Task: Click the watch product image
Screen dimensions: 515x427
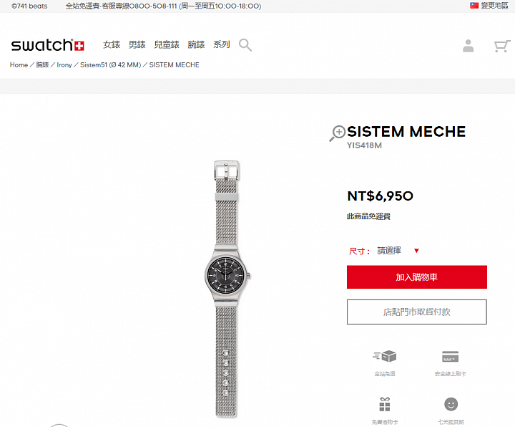Action: click(x=227, y=289)
